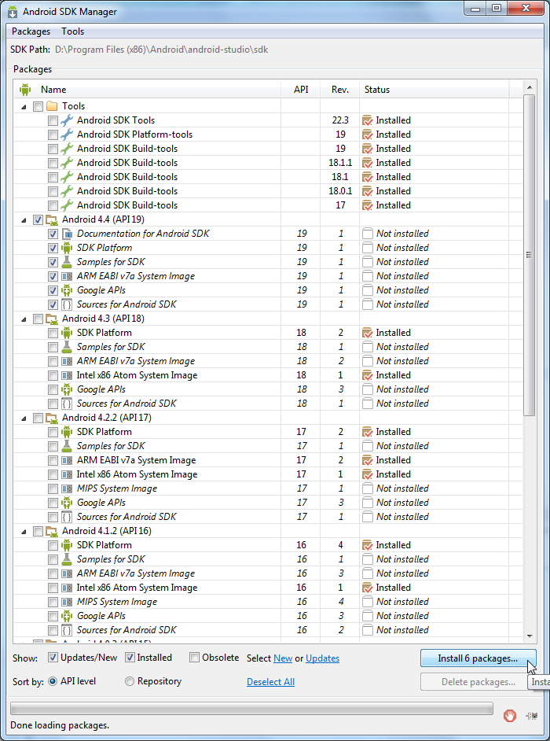Collapse the Android 4.1.2 (API 16) group
The width and height of the screenshot is (550, 741).
pyautogui.click(x=24, y=532)
